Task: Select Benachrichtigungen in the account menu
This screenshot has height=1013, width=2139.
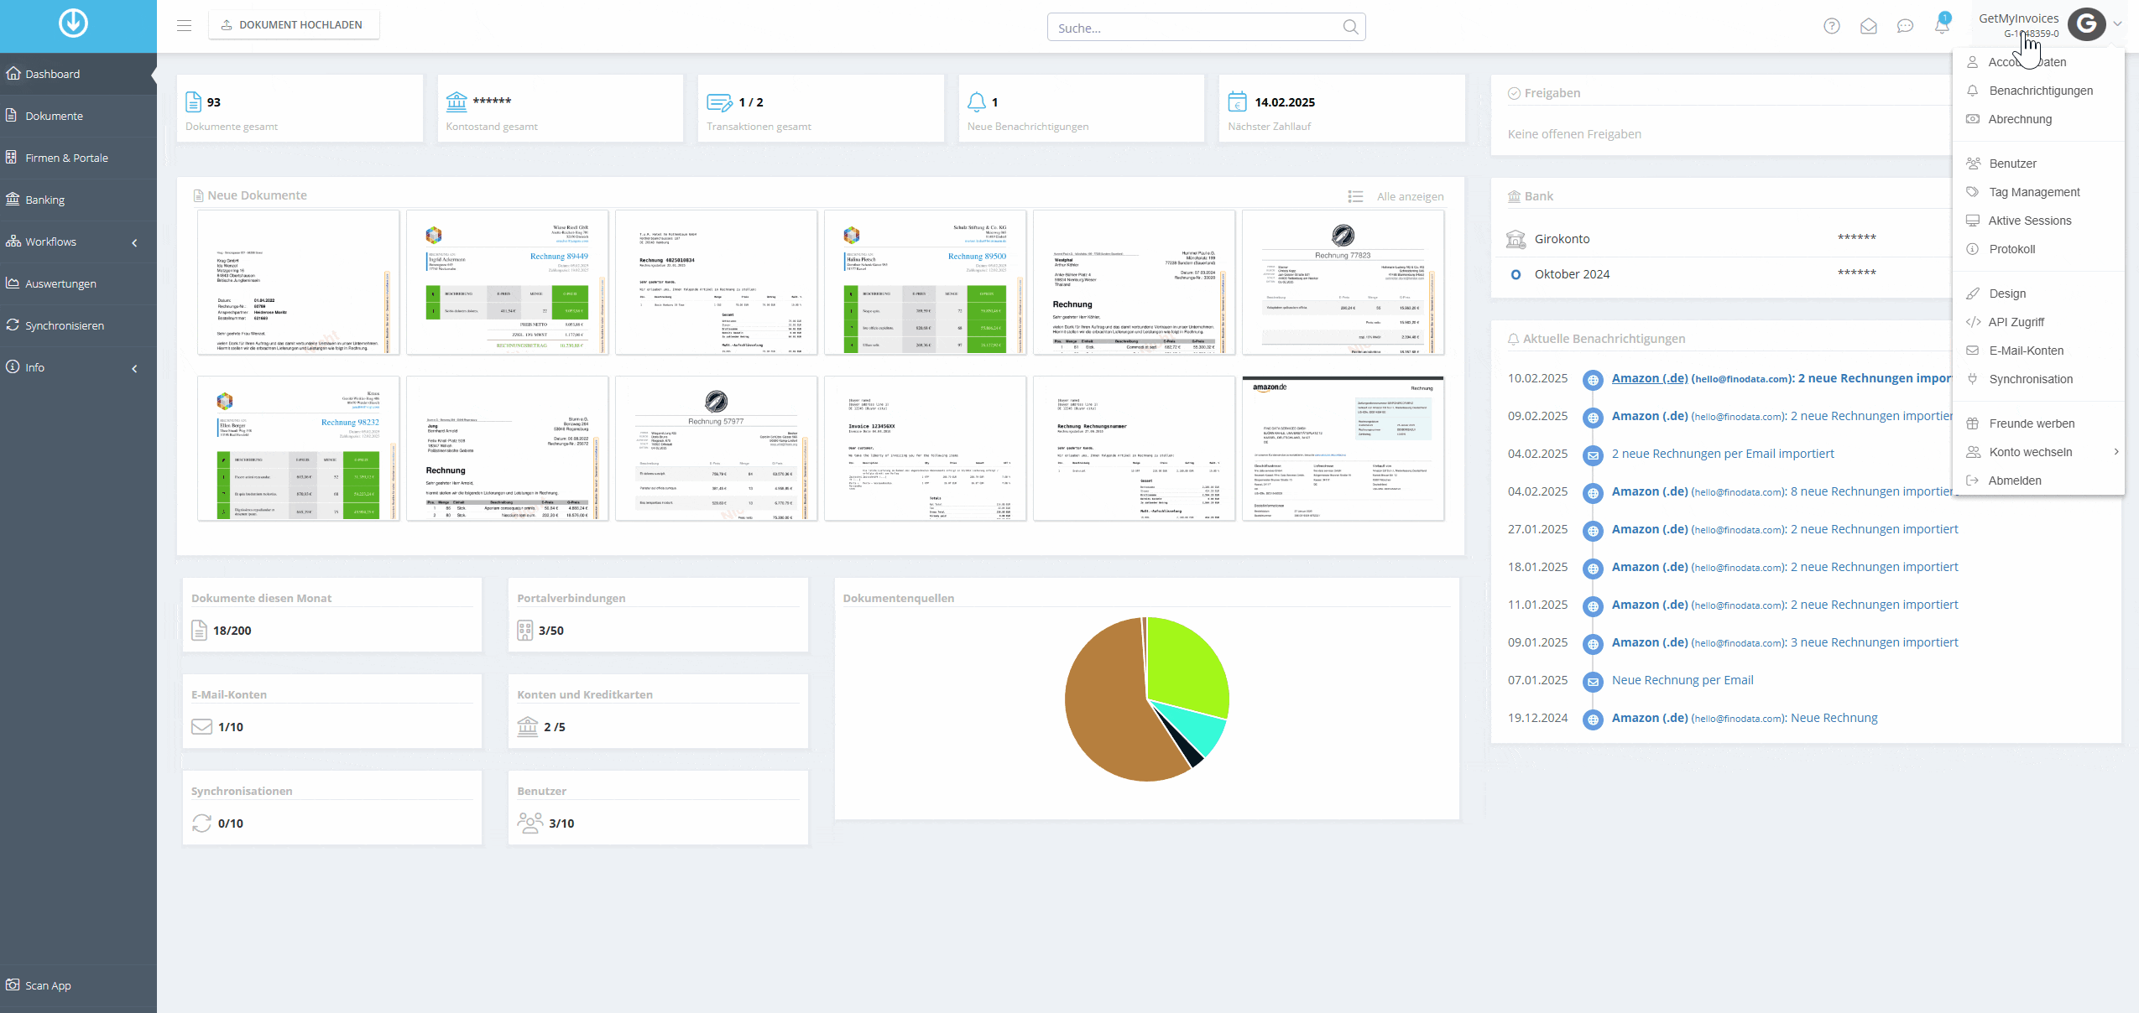Action: 2039,91
